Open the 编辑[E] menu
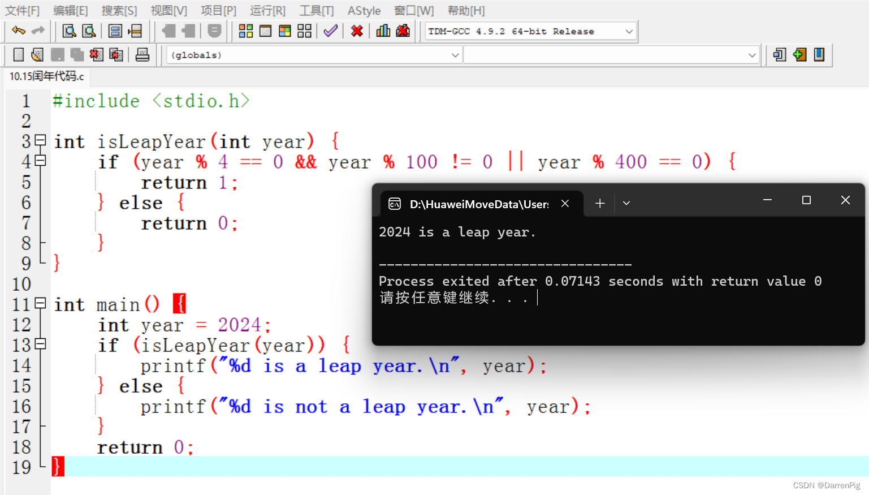 click(71, 11)
